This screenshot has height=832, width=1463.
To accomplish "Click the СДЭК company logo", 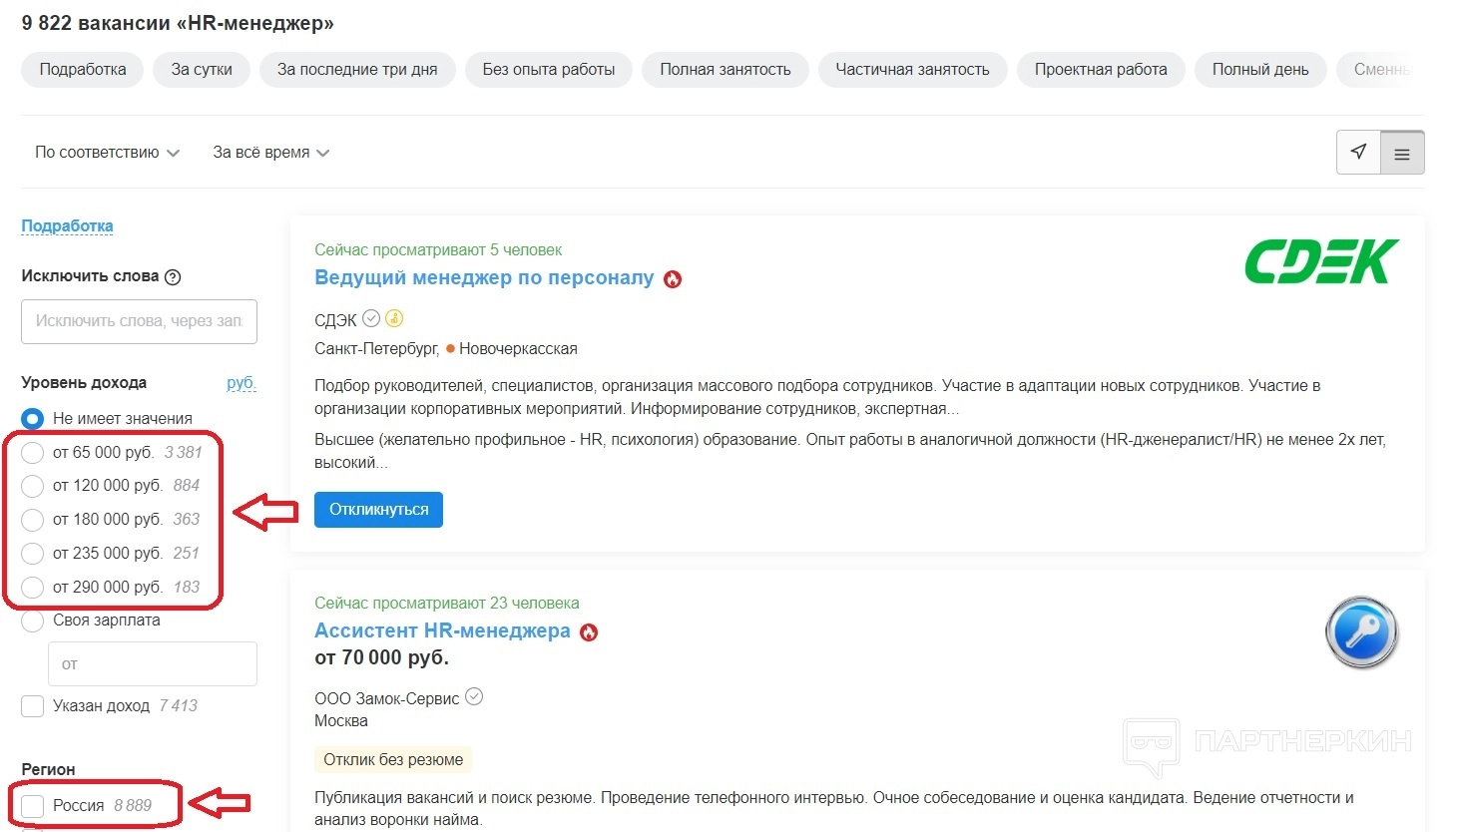I will pos(1321,262).
